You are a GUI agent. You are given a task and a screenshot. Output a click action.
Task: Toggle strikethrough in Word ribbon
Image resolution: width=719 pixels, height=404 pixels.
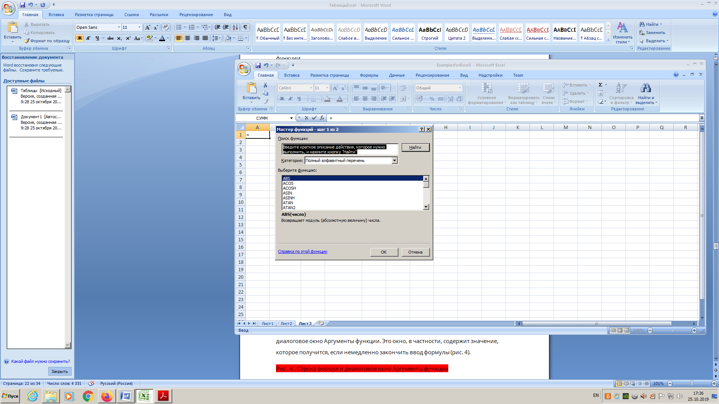pyautogui.click(x=110, y=38)
